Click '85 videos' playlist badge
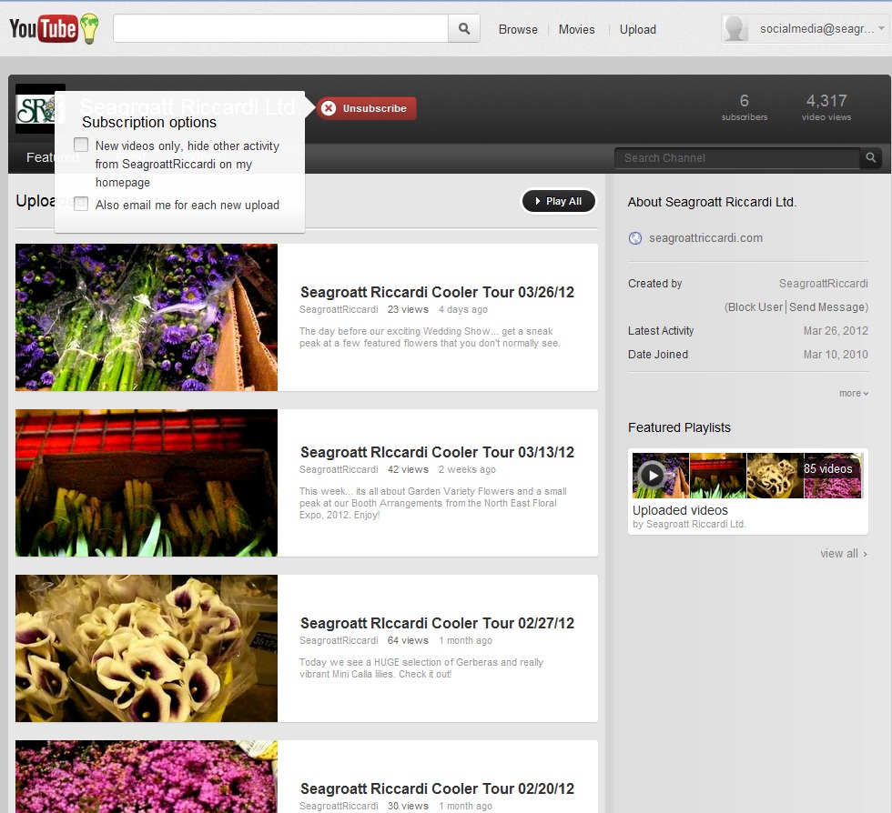This screenshot has width=892, height=813. pos(827,468)
